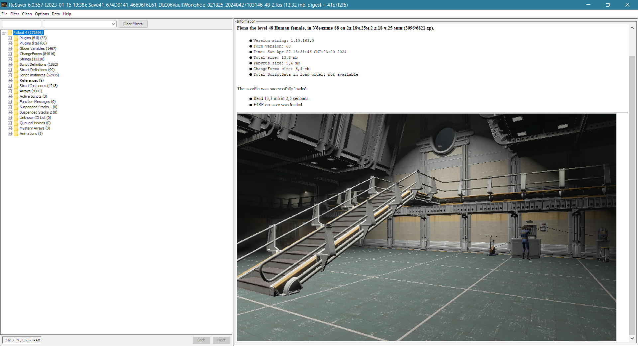Expand the Function Messages node
Screen dimensions: 638x346
click(10, 102)
